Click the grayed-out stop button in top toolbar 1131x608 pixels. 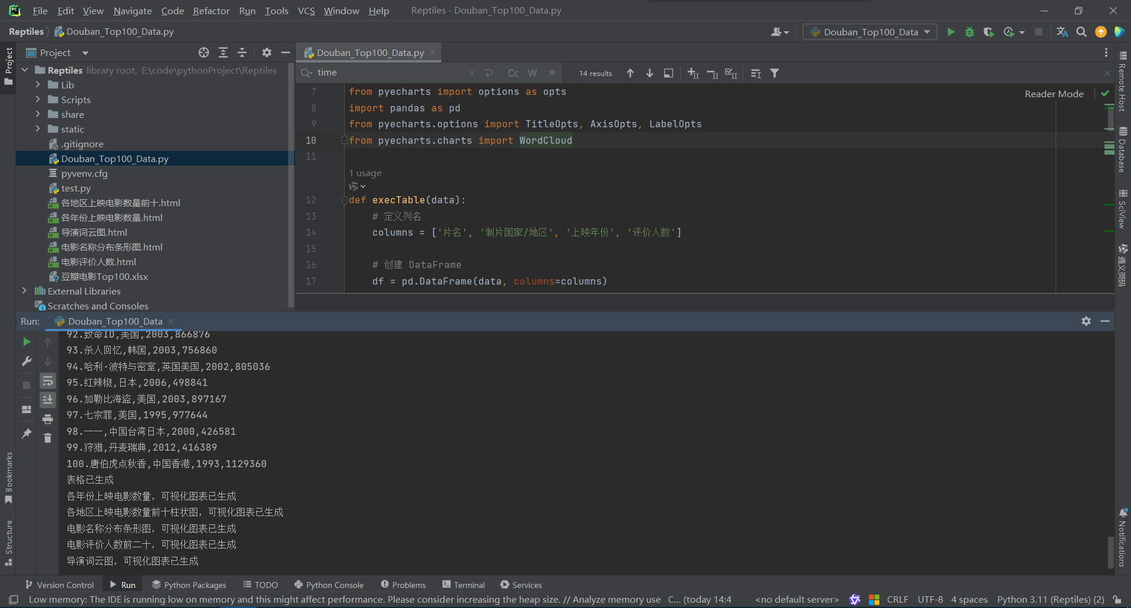point(1039,32)
